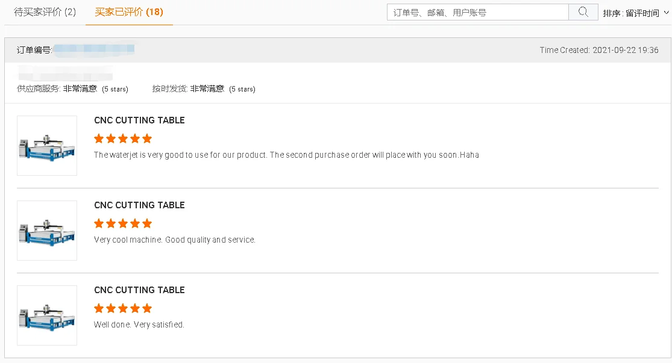
Task: Click the 'Well done. Very satisfied.' comment
Action: (x=139, y=325)
